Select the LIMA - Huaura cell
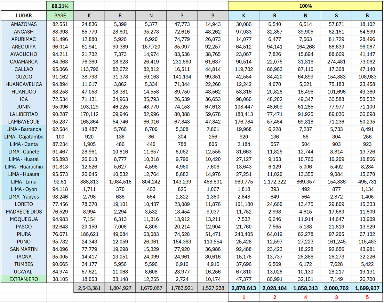 pos(24,174)
